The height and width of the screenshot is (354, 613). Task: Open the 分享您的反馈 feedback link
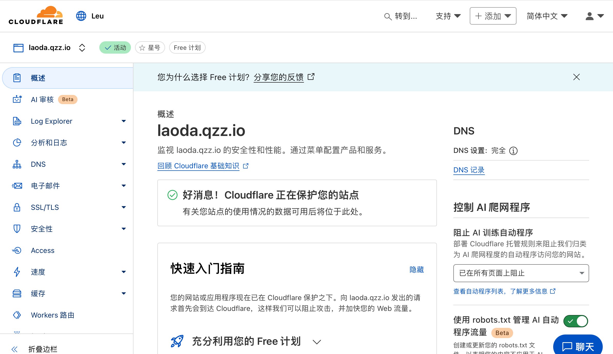279,77
